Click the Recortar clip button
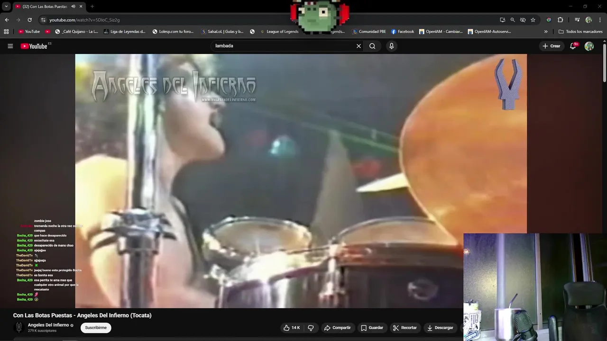Screen dimensions: 607x341 (x=405, y=328)
